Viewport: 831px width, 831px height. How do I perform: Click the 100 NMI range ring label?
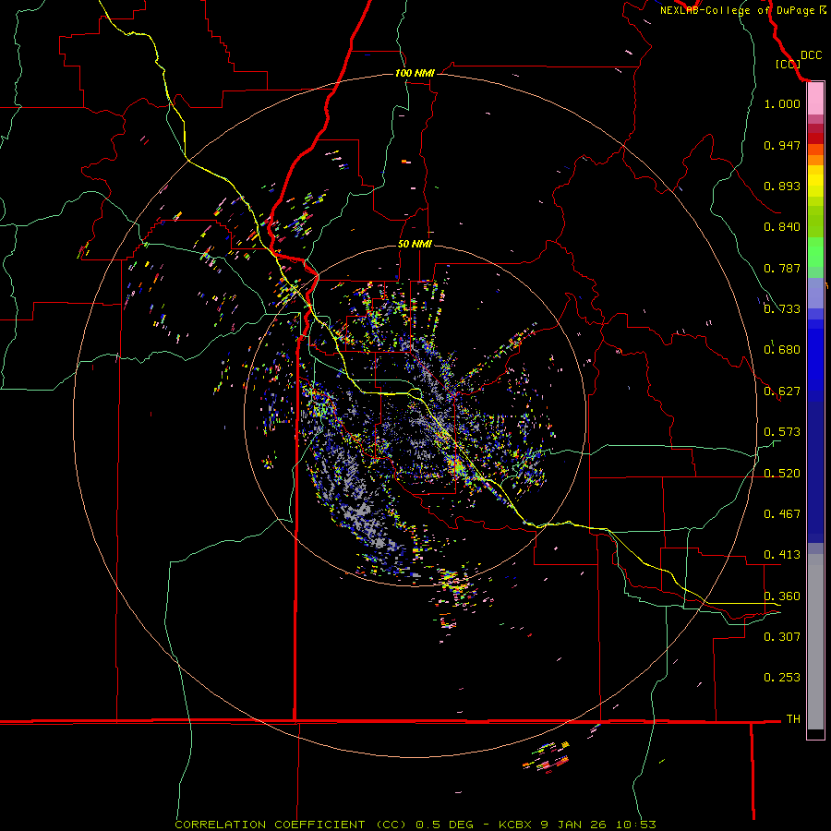click(415, 73)
